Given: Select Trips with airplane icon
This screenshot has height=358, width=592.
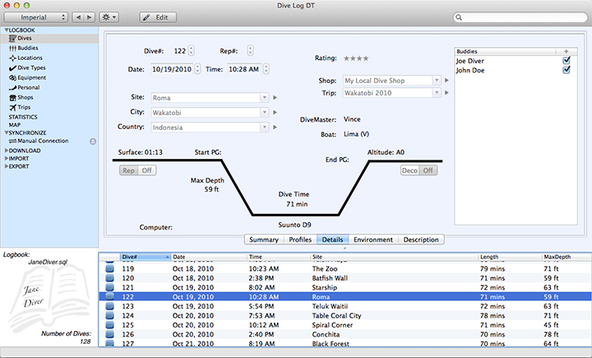Looking at the screenshot, I should (26, 107).
